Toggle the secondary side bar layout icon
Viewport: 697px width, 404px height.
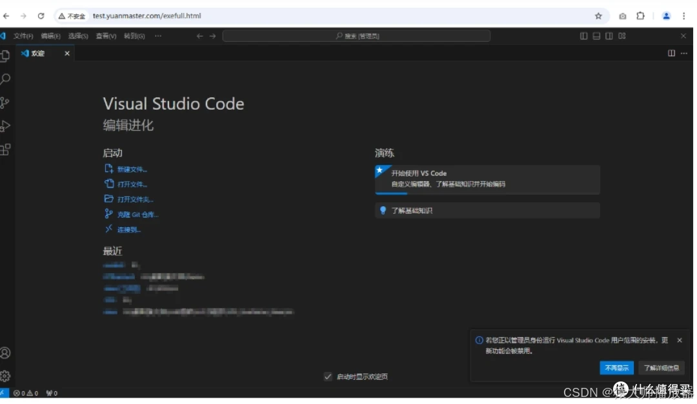pyautogui.click(x=609, y=36)
